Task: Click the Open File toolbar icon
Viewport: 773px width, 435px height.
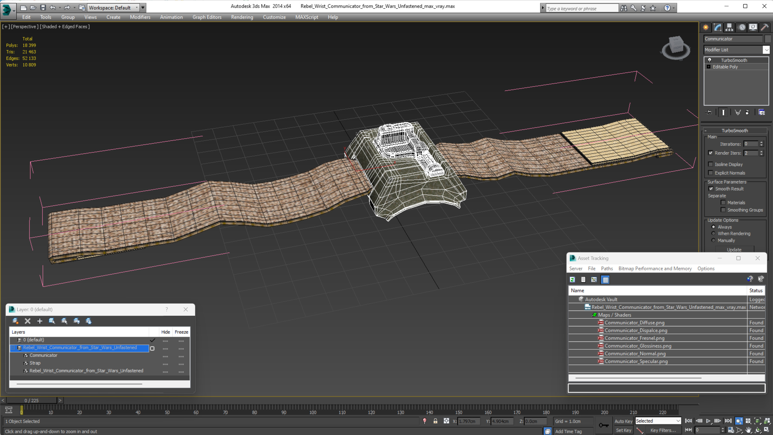Action: click(x=33, y=8)
